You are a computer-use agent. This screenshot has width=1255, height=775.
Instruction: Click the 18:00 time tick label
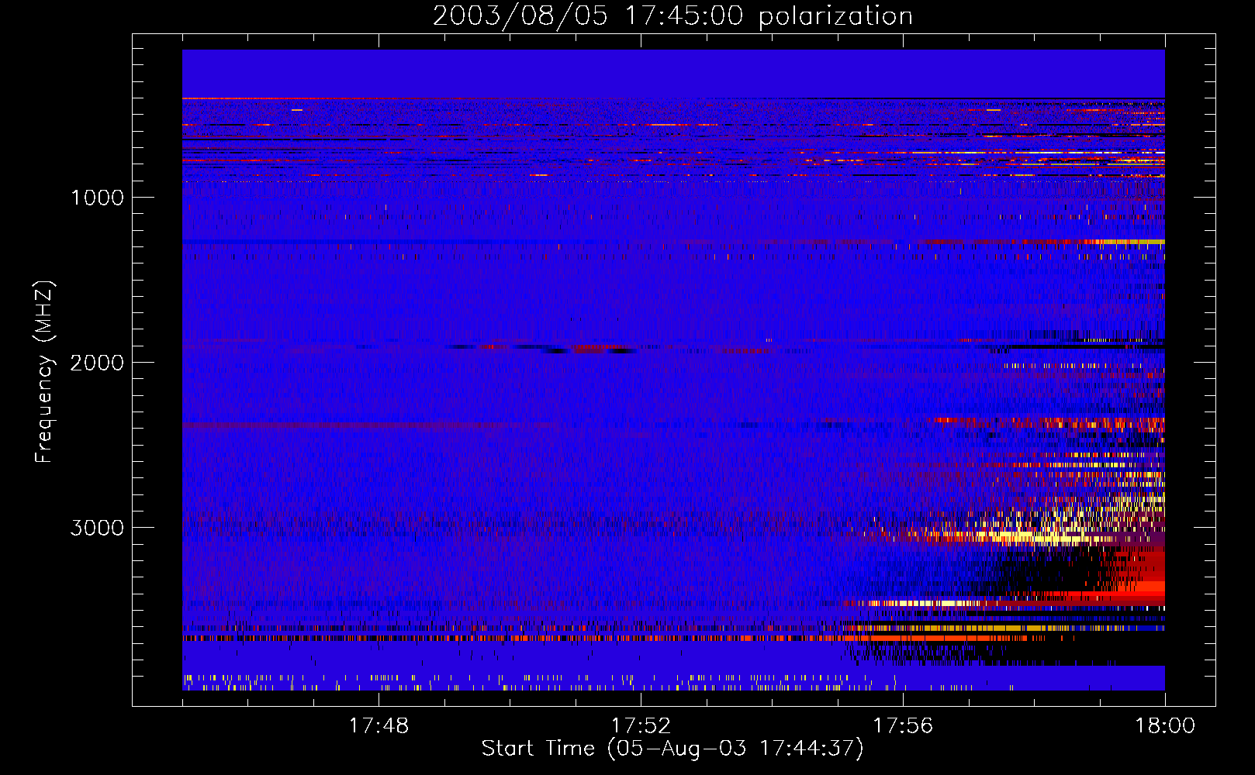tap(1165, 726)
